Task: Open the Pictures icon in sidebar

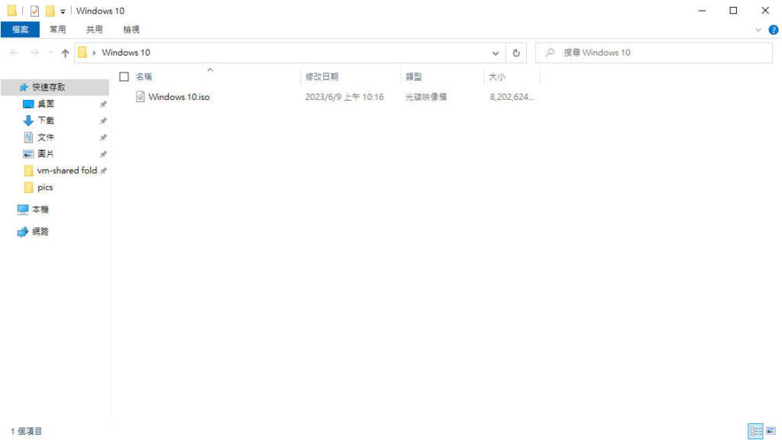Action: point(28,154)
